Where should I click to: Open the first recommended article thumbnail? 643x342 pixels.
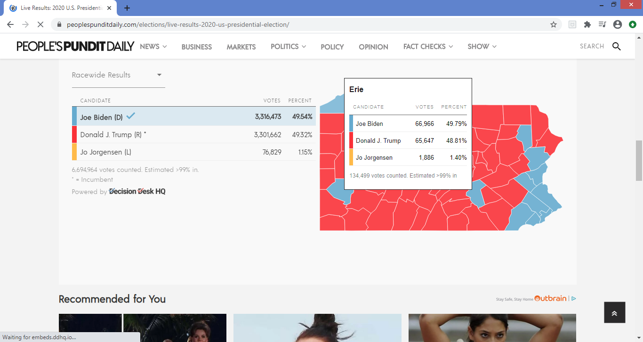point(143,328)
